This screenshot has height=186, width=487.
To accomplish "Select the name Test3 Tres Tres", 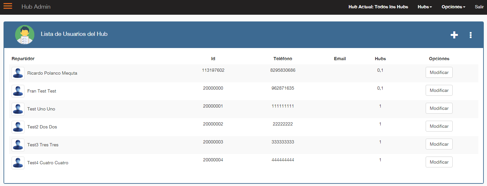I will click(43, 145).
